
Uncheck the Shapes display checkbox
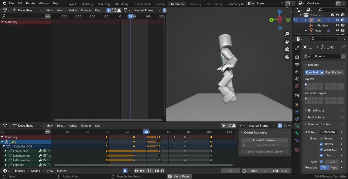(x=321, y=144)
